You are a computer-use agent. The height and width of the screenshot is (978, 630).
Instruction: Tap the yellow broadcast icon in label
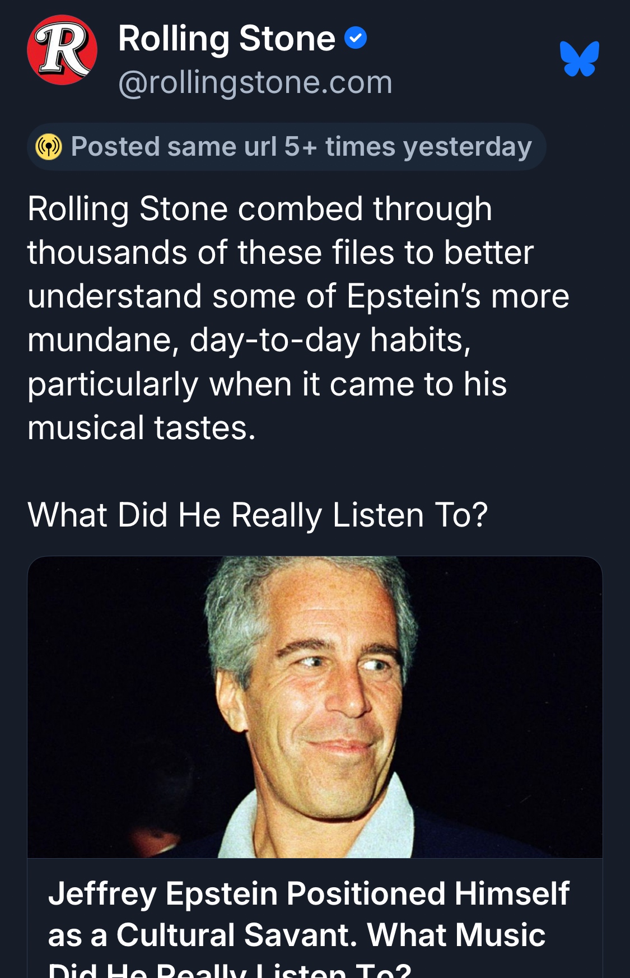[49, 147]
